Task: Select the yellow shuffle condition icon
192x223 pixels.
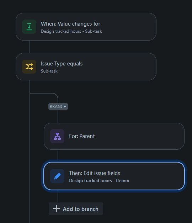Action: click(x=29, y=67)
